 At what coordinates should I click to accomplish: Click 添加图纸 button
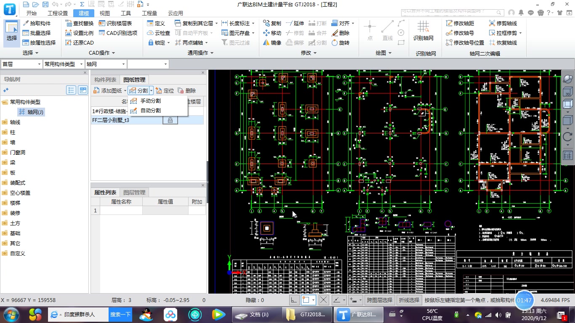[109, 90]
